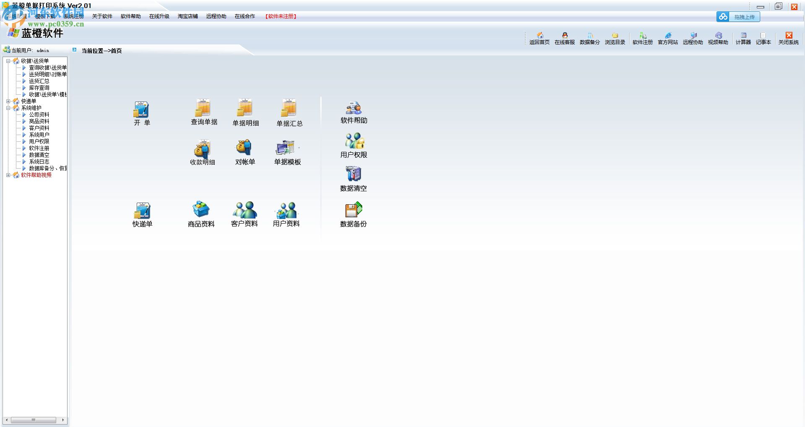Launch 计算器 from the toolbar
The width and height of the screenshot is (805, 427).
pyautogui.click(x=743, y=39)
